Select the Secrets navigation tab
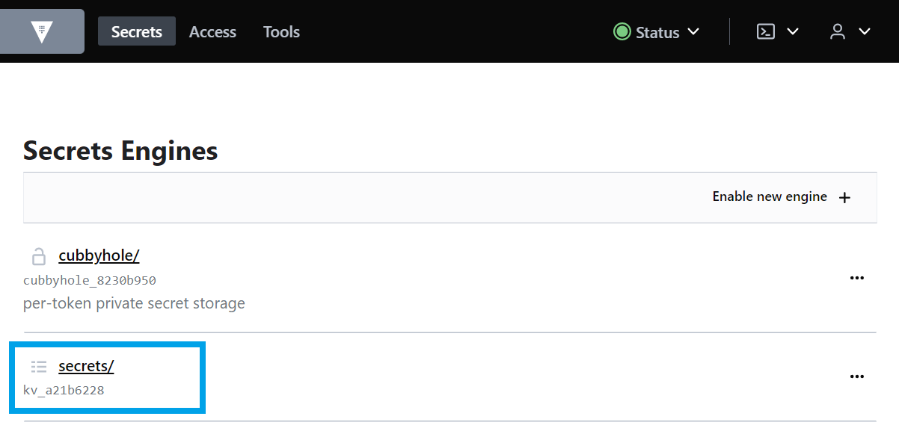The width and height of the screenshot is (899, 431). click(137, 31)
